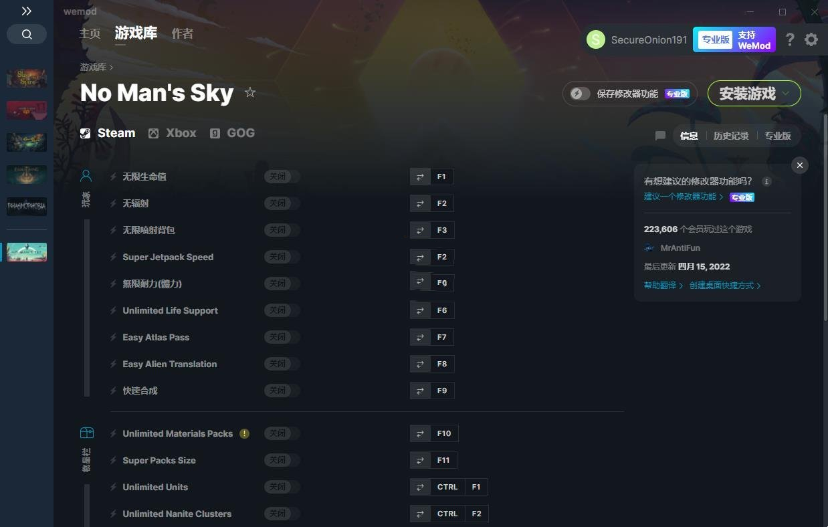The image size is (828, 527).
Task: Click the swap icon for Super Jetpack Speed
Action: pos(420,257)
